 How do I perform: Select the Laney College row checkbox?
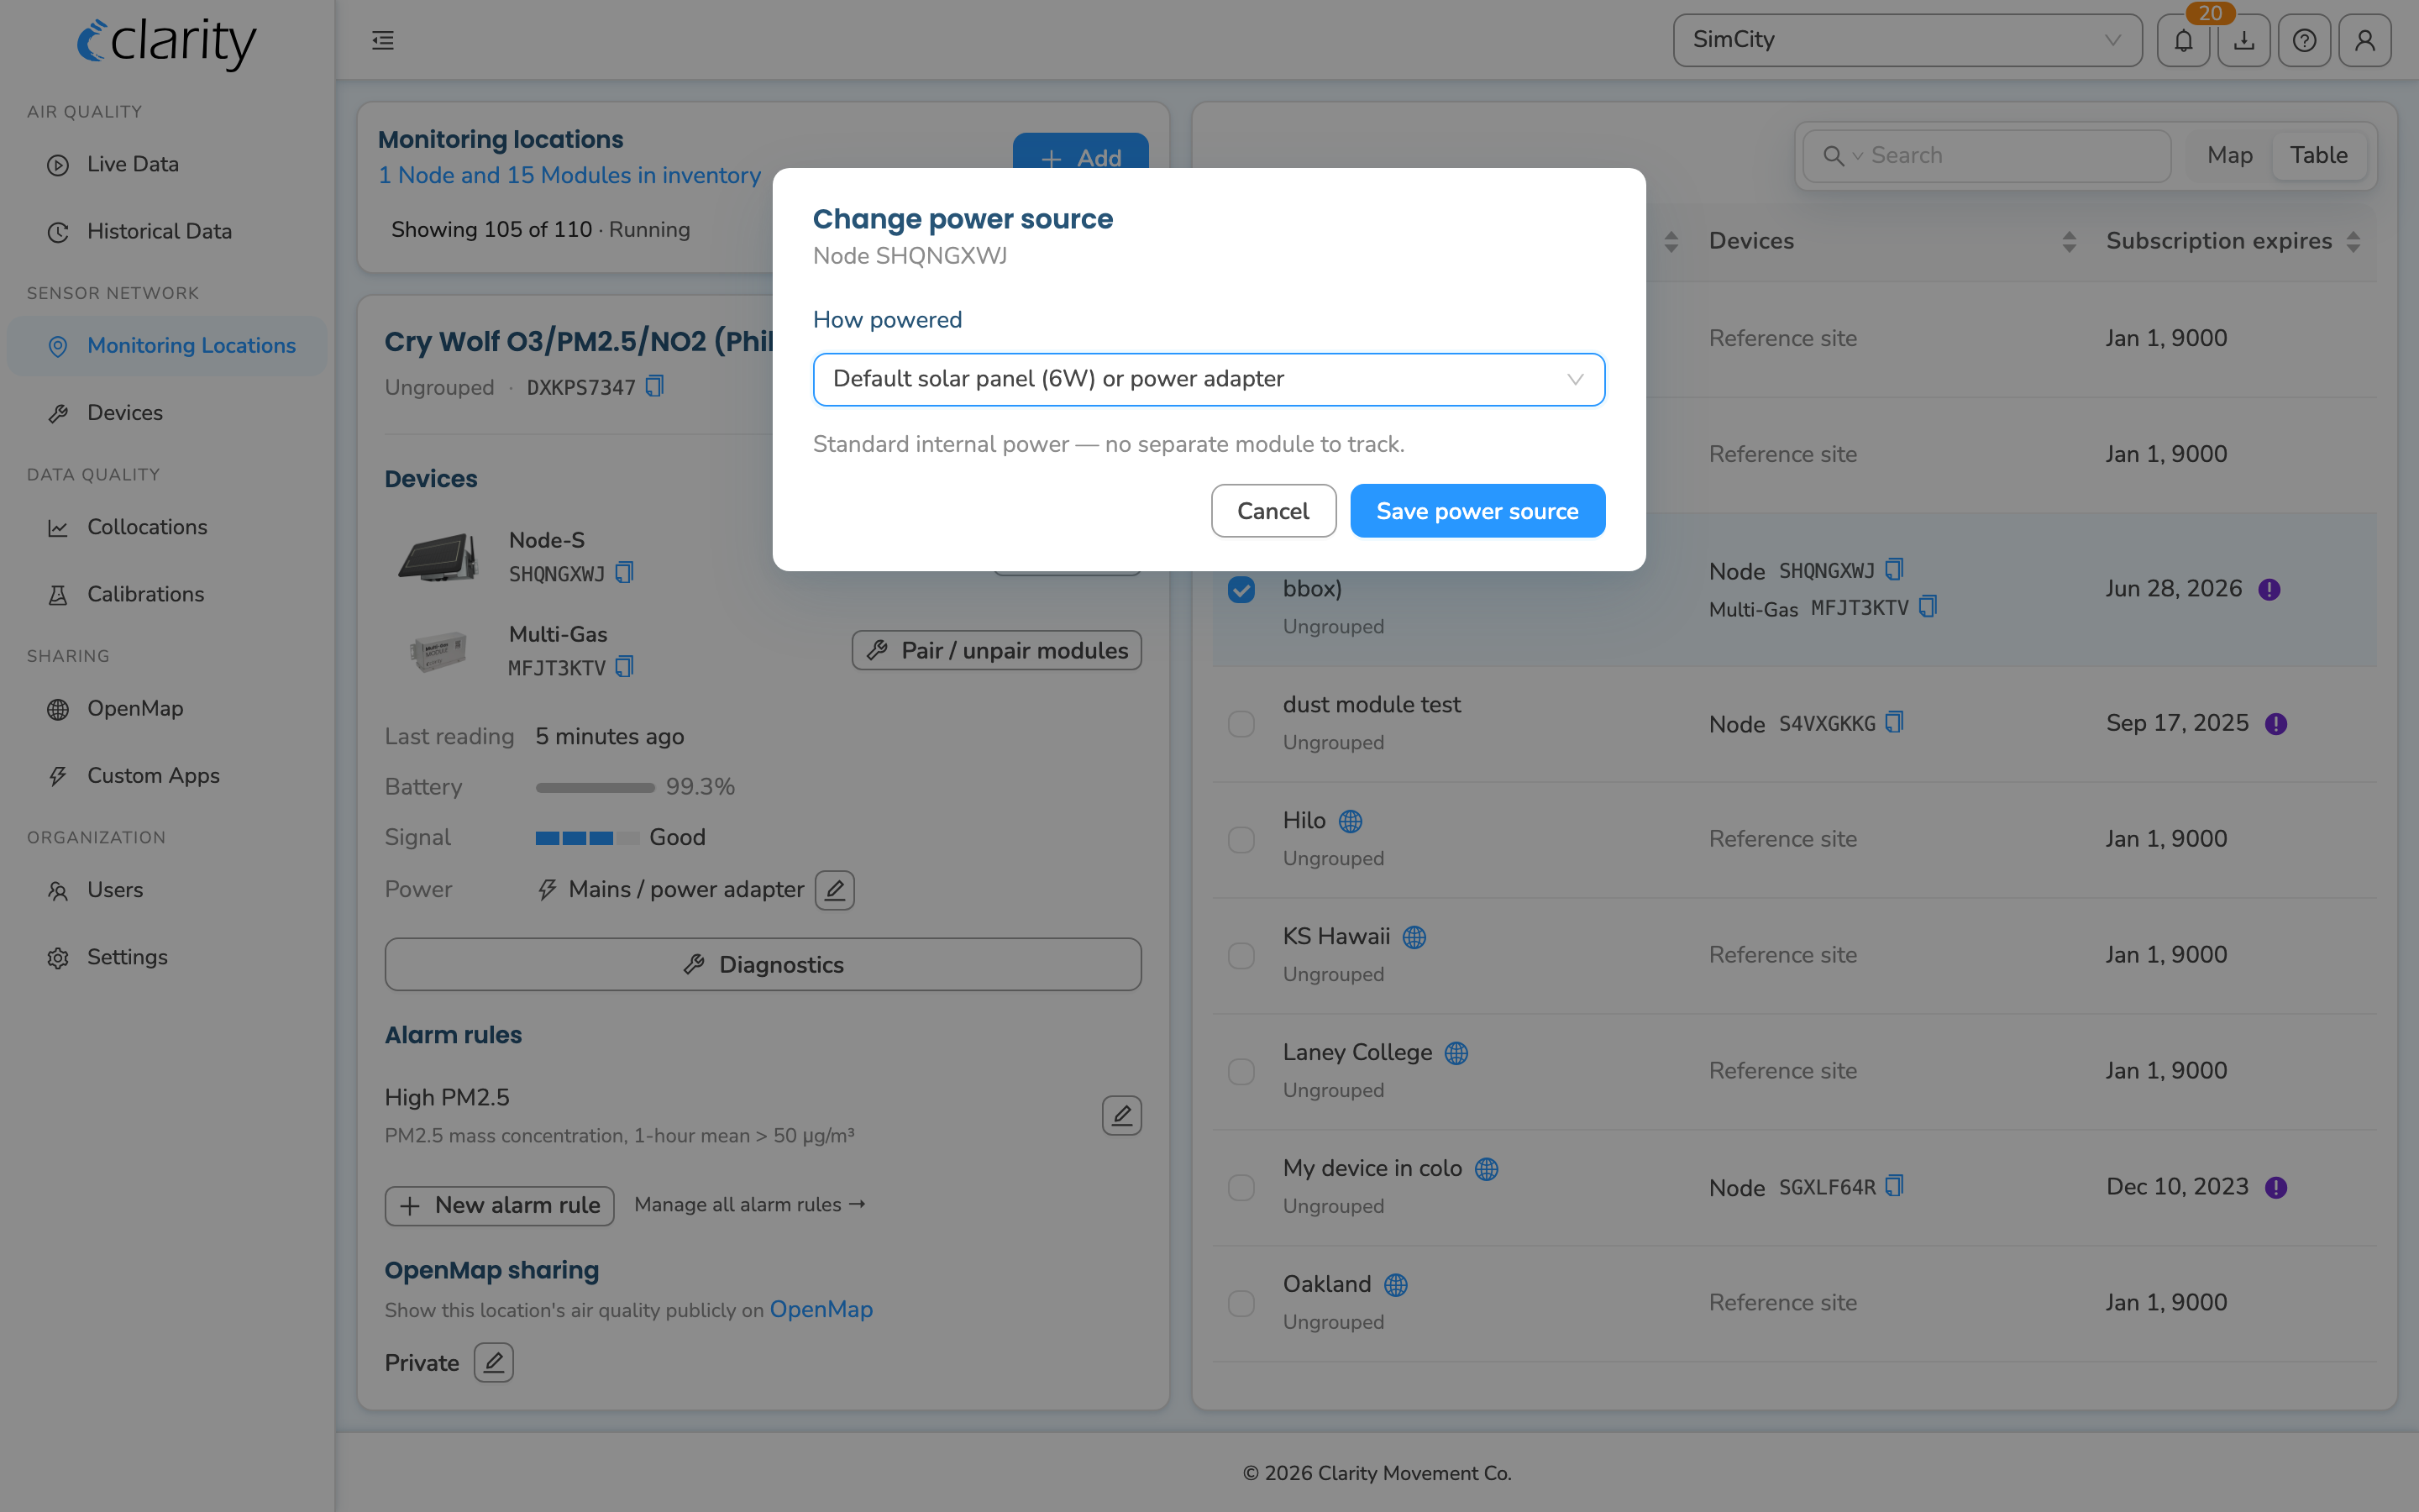(1241, 1071)
